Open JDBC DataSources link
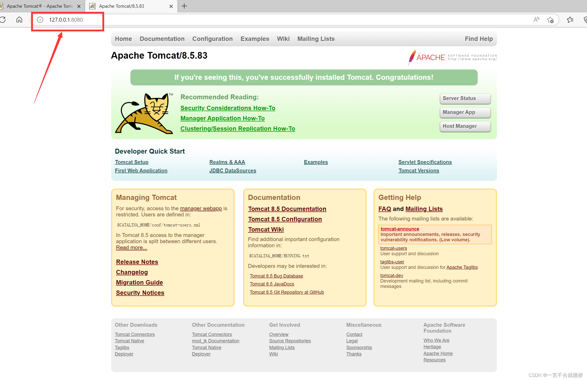Screen dimensions: 587x380 click(x=233, y=171)
